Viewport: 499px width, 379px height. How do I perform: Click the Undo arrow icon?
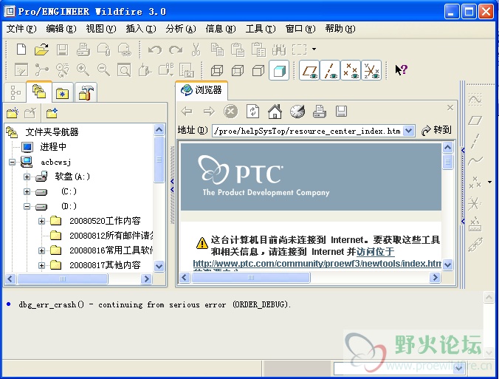click(x=155, y=49)
